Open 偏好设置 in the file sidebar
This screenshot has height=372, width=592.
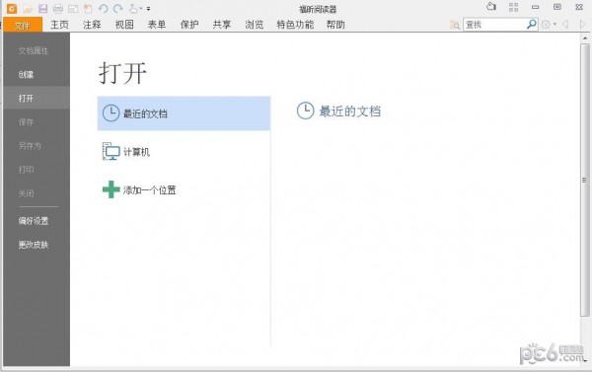[34, 221]
